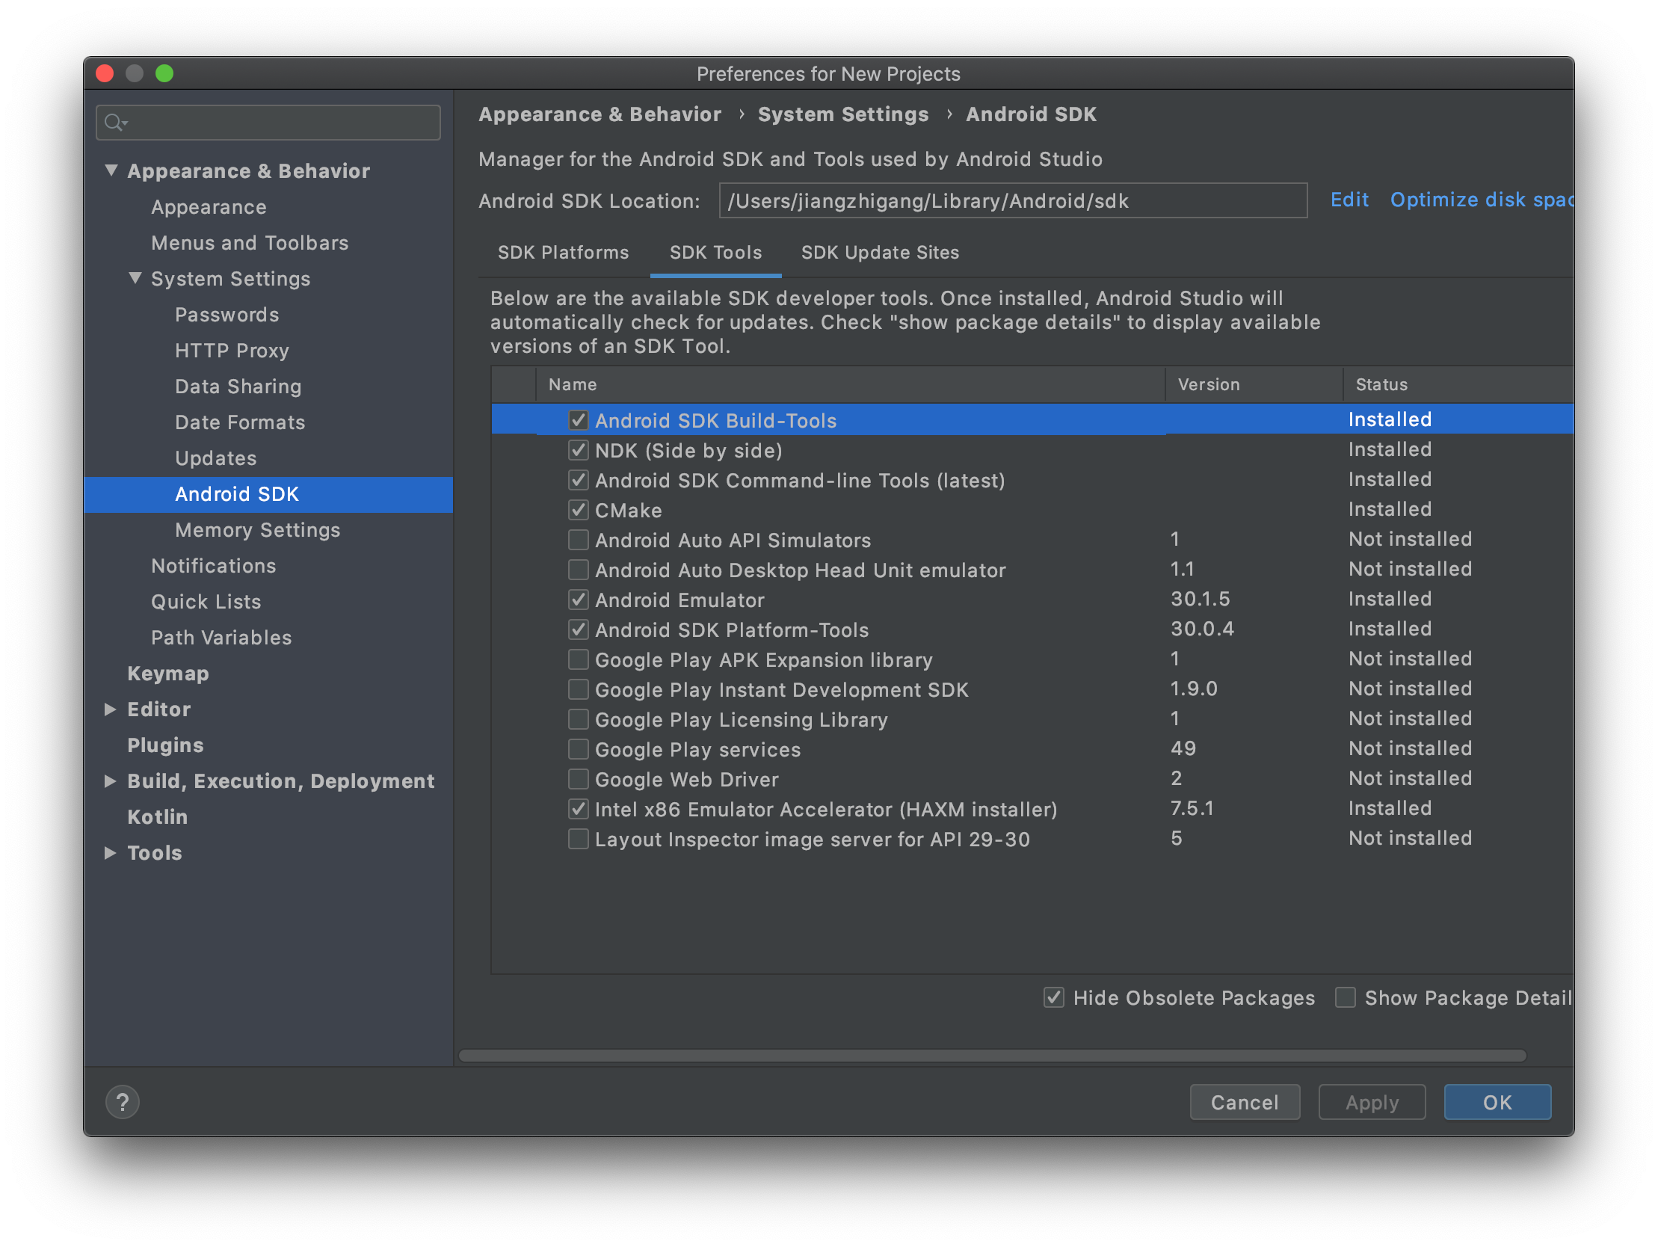Image resolution: width=1658 pixels, height=1247 pixels.
Task: Collapse Appearance & Behavior tree section
Action: [x=111, y=170]
